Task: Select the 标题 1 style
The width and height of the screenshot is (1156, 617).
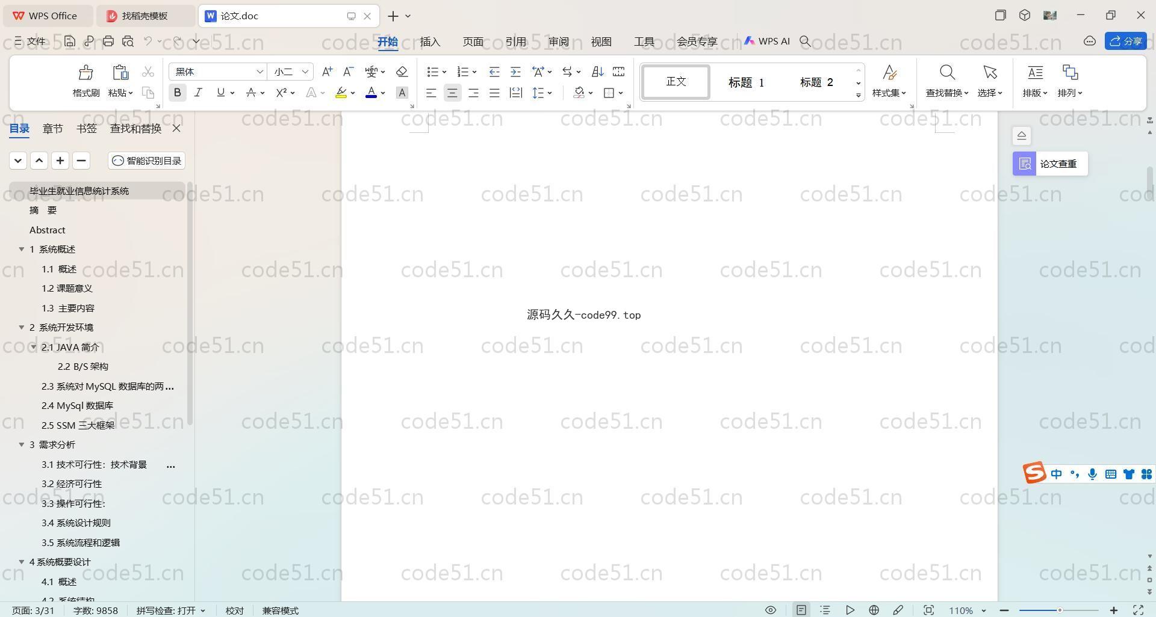Action: point(746,82)
